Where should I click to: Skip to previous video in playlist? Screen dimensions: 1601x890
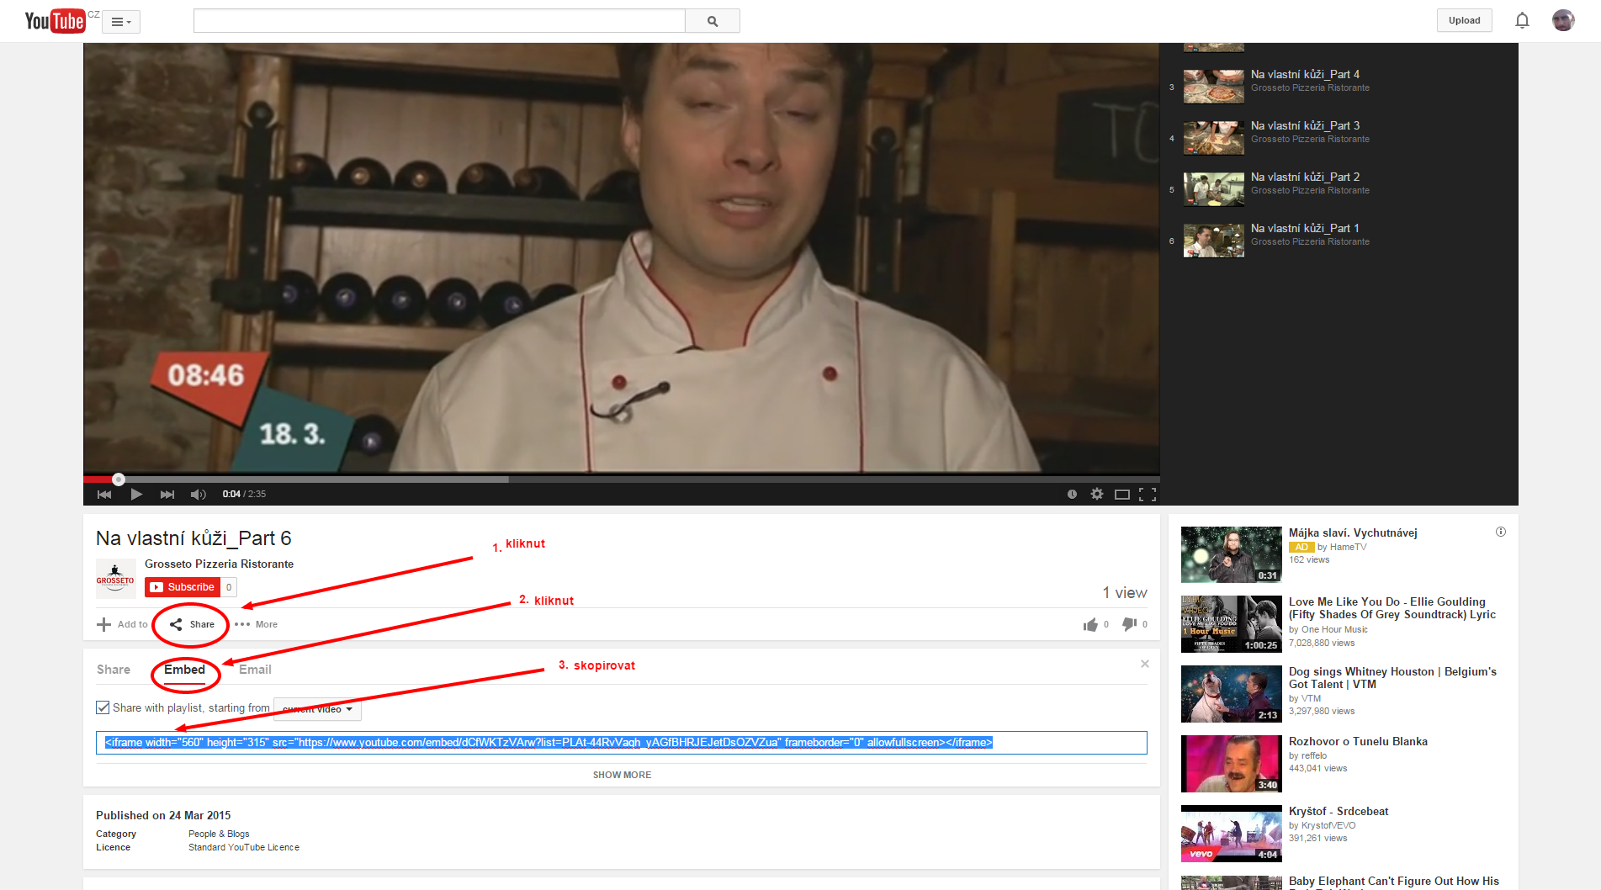(x=104, y=495)
